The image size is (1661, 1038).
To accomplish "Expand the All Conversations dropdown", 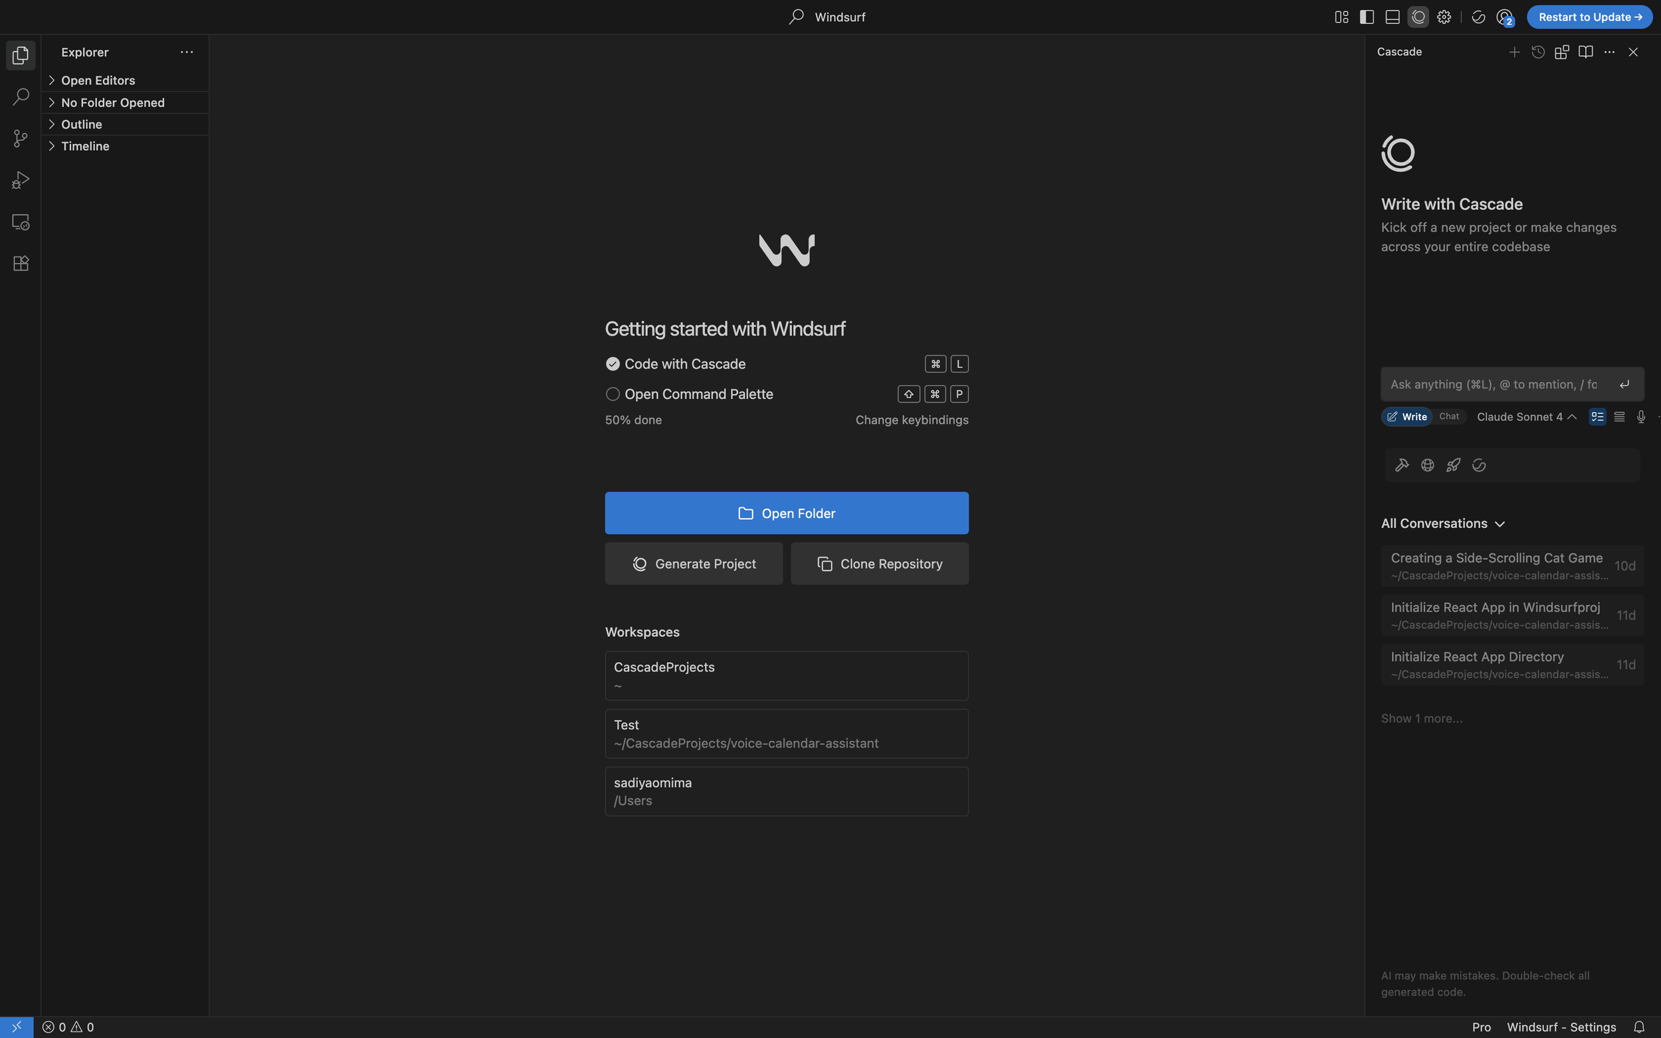I will [x=1442, y=524].
